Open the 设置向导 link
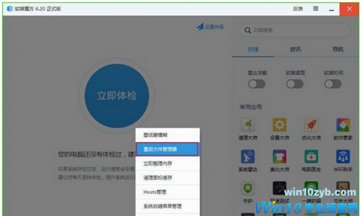361x216 pixels. click(x=214, y=27)
